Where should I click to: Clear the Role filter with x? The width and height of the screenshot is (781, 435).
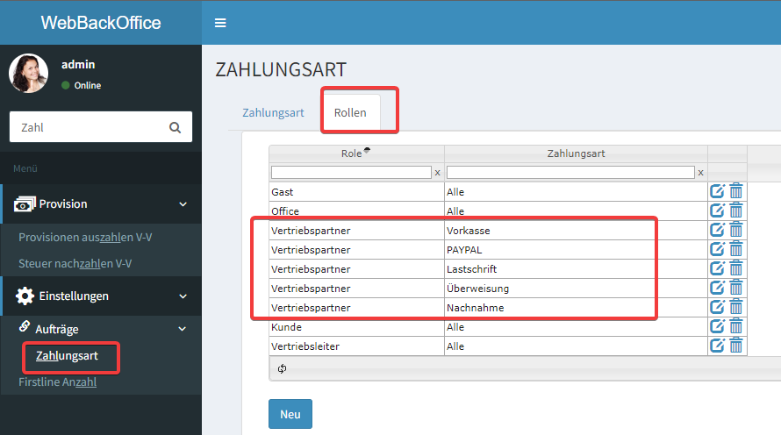pos(437,173)
